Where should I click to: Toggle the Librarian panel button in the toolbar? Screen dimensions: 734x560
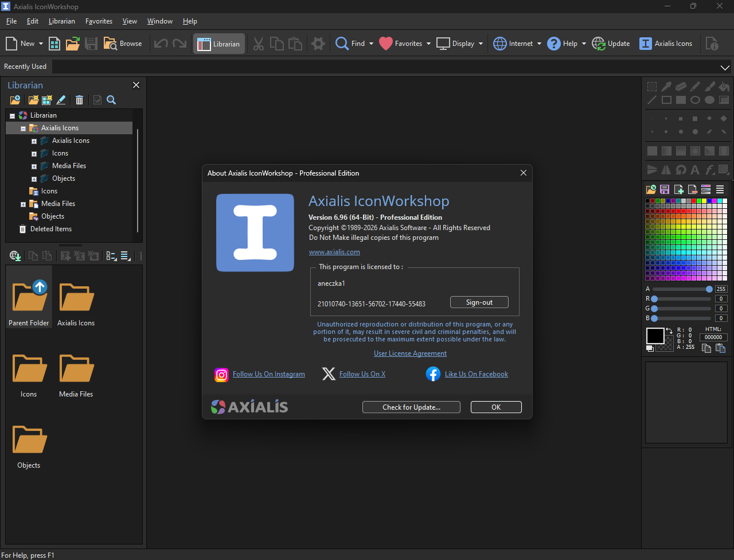click(219, 44)
